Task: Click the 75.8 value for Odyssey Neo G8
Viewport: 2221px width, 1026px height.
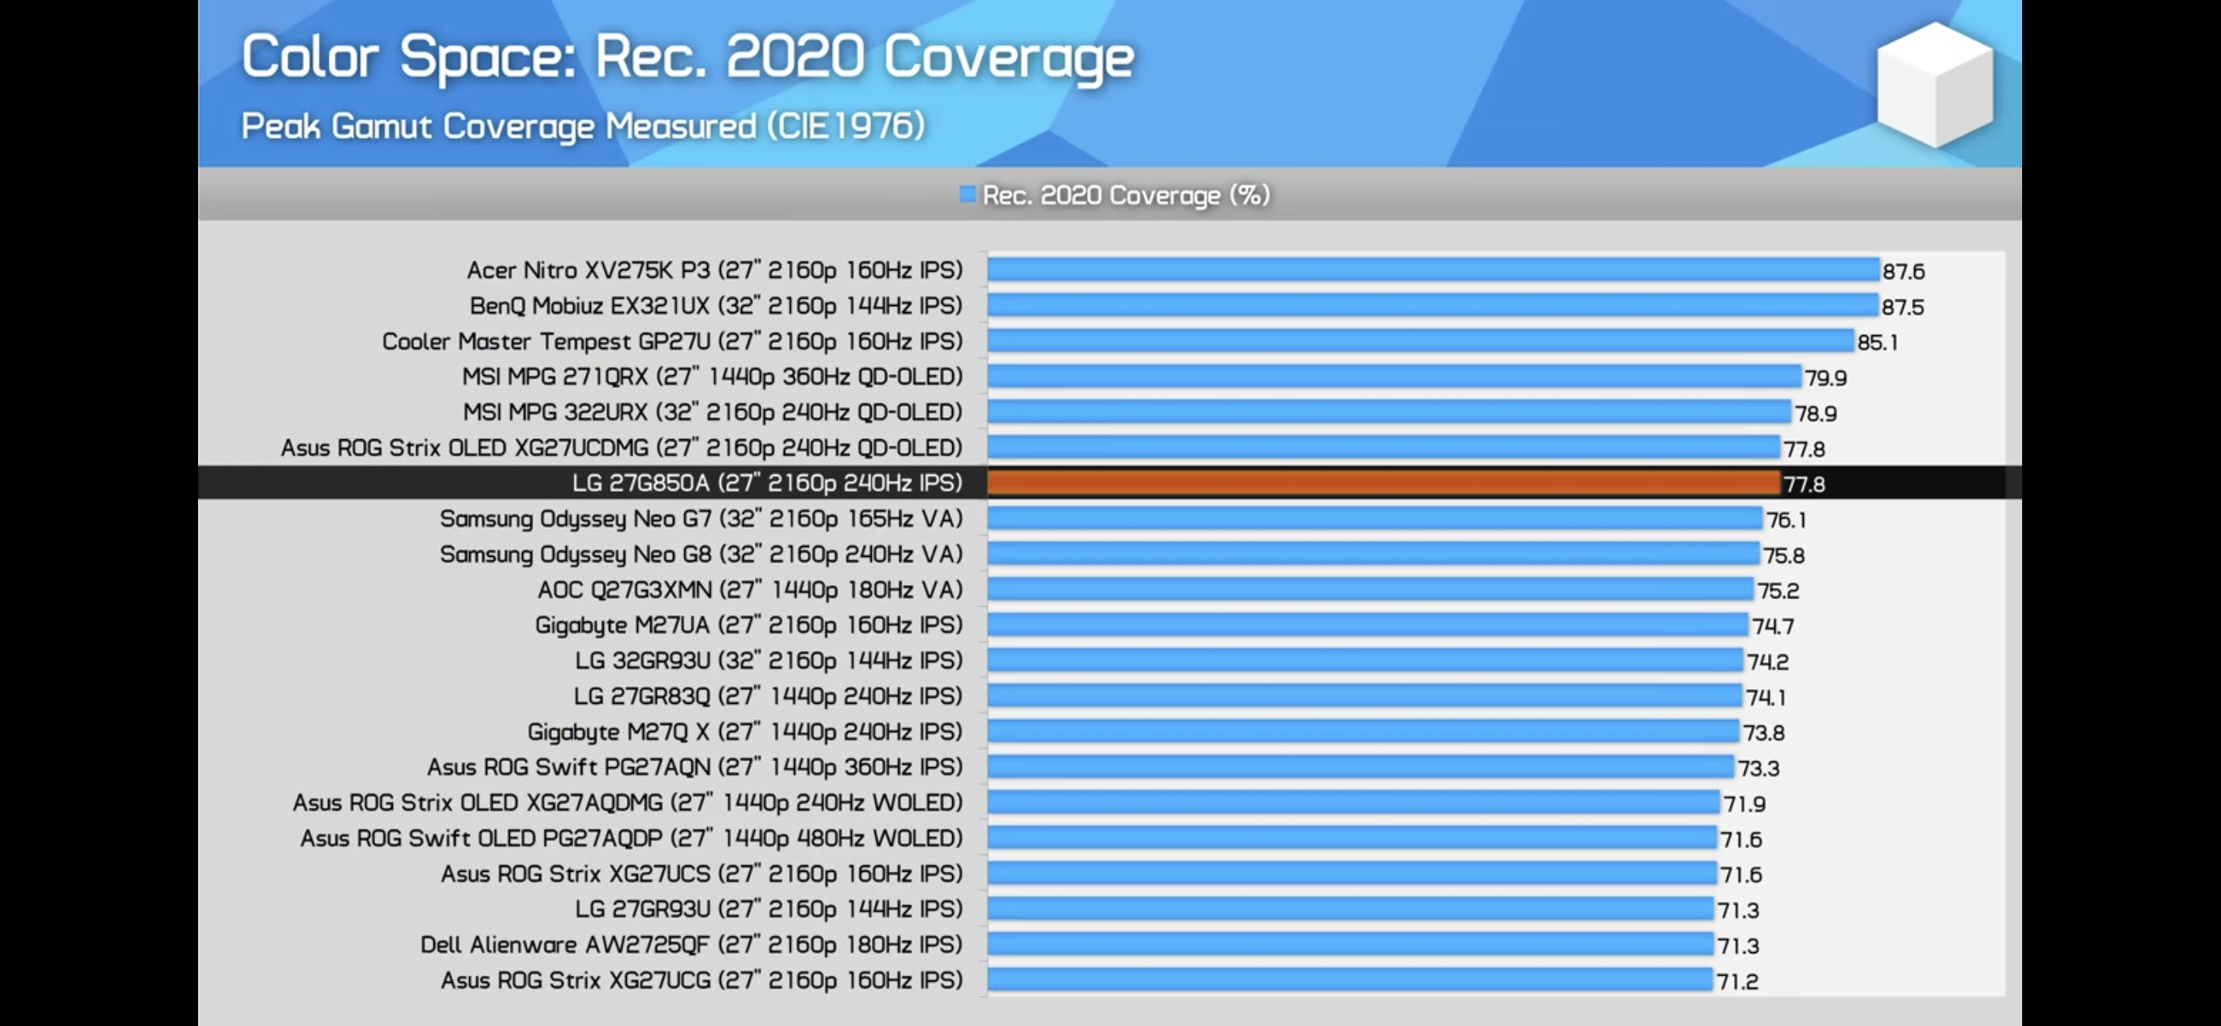Action: 1784,555
